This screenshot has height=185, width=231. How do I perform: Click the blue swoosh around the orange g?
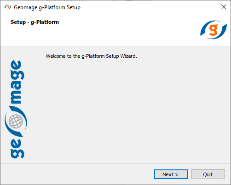(x=214, y=30)
